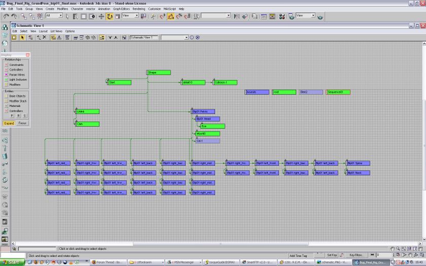
Task: Open the Layout menu in Schematic View
Action: (x=43, y=31)
